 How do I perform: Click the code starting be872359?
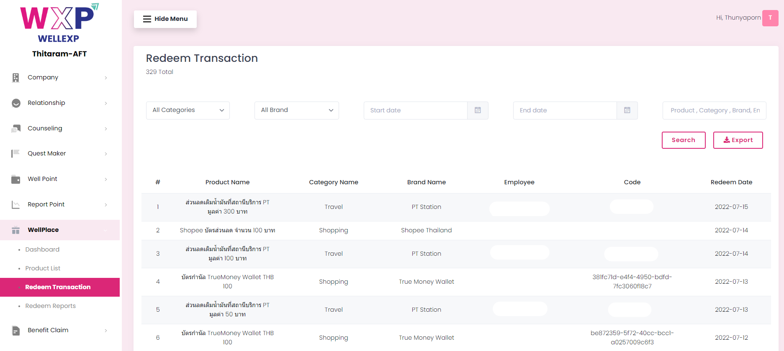coord(632,338)
